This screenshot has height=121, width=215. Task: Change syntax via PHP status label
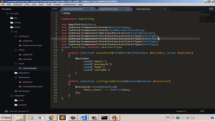202,111
